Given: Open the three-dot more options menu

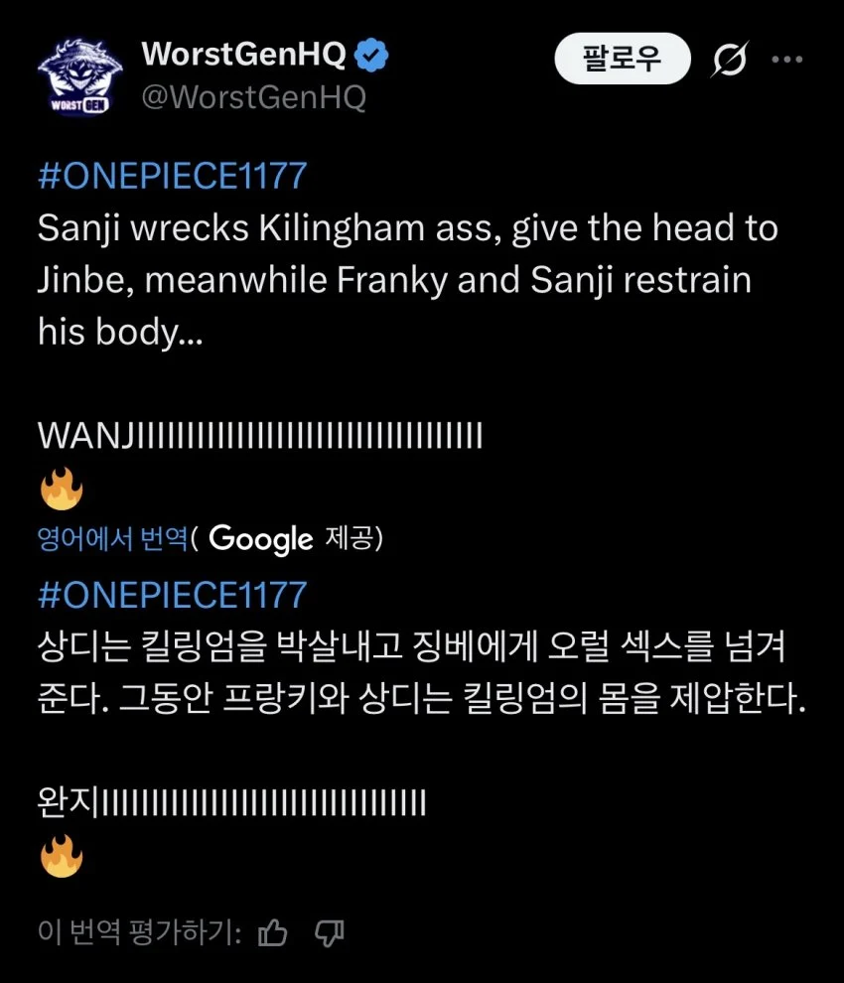Looking at the screenshot, I should coord(786,60).
